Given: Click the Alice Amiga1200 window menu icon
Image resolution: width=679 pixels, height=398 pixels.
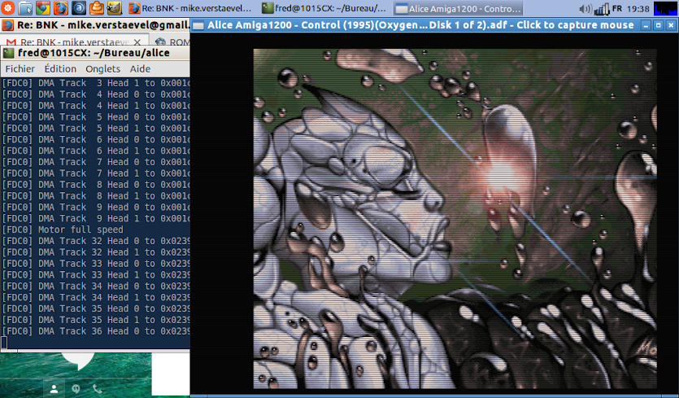Looking at the screenshot, I should (x=198, y=25).
